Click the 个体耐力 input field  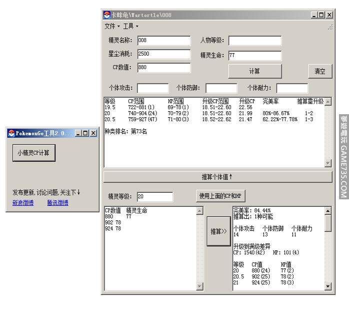(292, 88)
